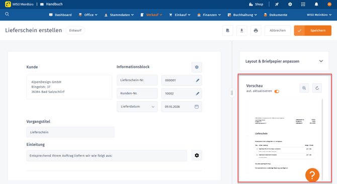
Task: Click the date field 09.10.2026
Action: [182, 107]
